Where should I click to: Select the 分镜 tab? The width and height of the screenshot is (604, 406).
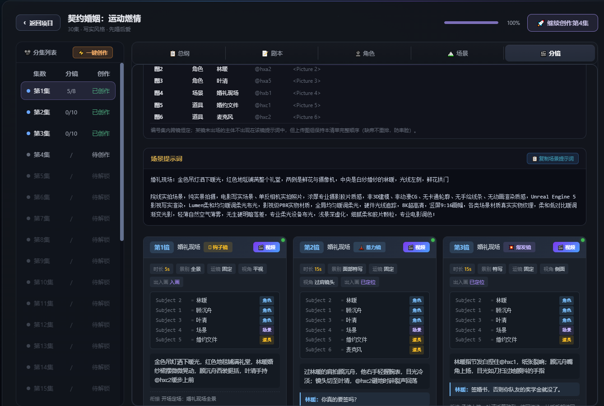550,53
